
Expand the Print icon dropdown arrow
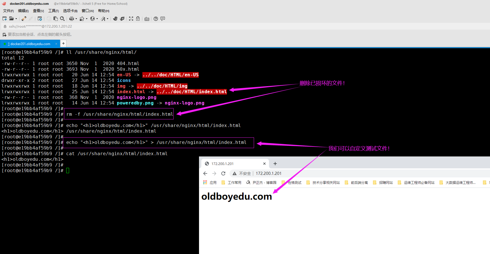(76, 19)
